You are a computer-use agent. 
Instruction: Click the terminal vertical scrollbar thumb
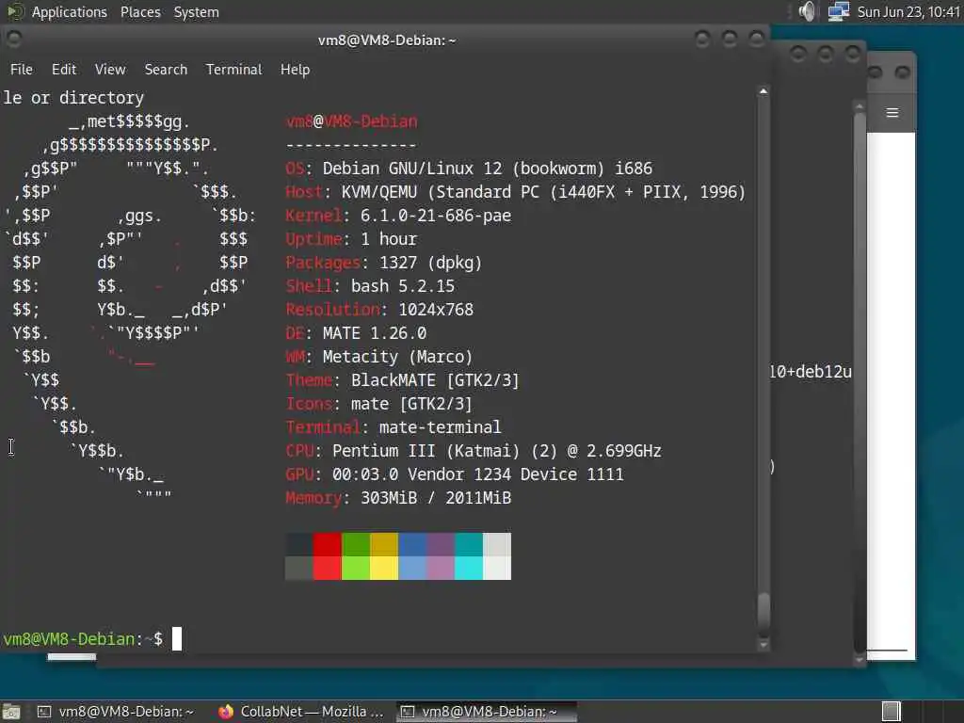pyautogui.click(x=763, y=614)
